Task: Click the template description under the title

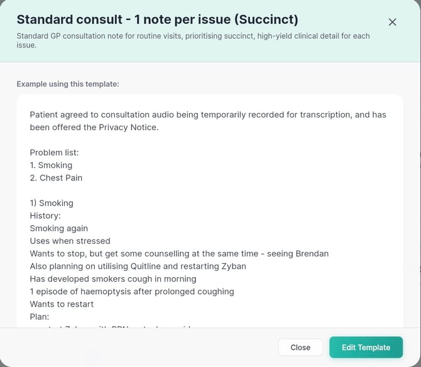Action: pyautogui.click(x=193, y=41)
